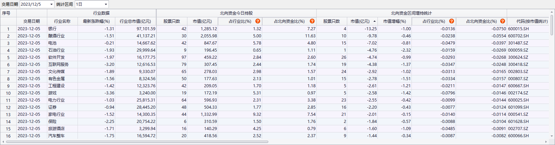This screenshot has height=145, width=555.
Task: Click help icon beside 区间增持 占北向资金比(%)
Action: tap(503, 21)
